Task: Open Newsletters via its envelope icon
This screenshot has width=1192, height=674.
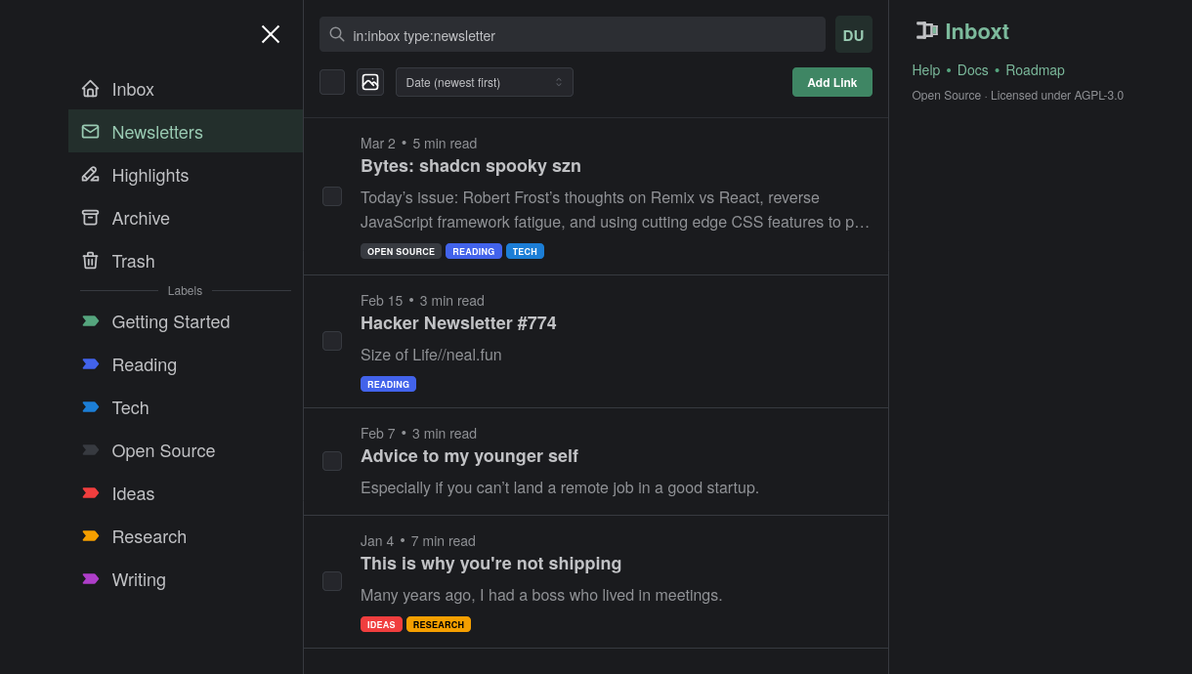Action: coord(90,131)
